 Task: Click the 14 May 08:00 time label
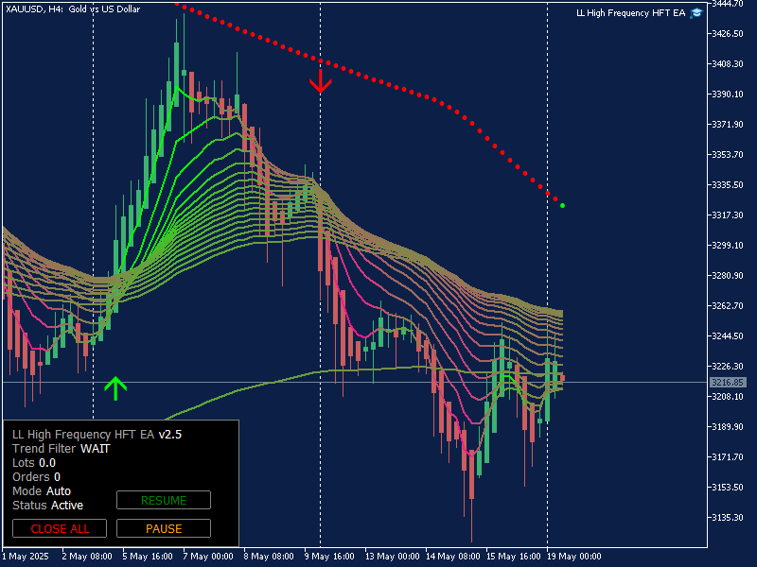pos(453,557)
